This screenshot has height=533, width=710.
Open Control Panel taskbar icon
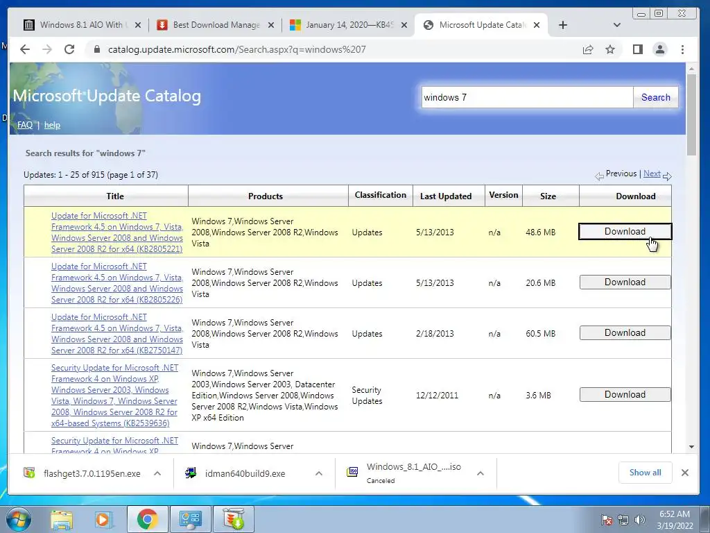click(190, 519)
